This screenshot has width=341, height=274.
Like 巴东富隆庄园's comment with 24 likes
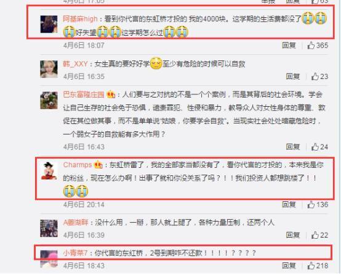319,147
